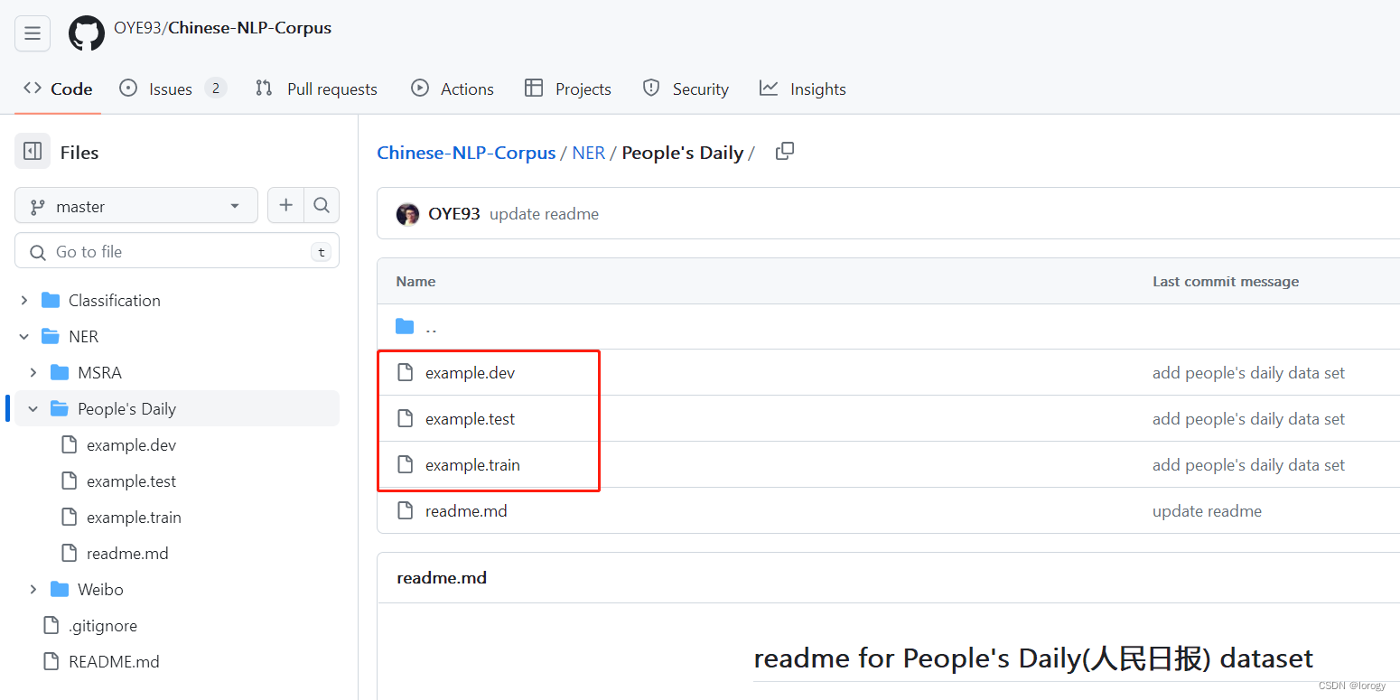Click the file icon beside readme.md in the list

pos(406,510)
